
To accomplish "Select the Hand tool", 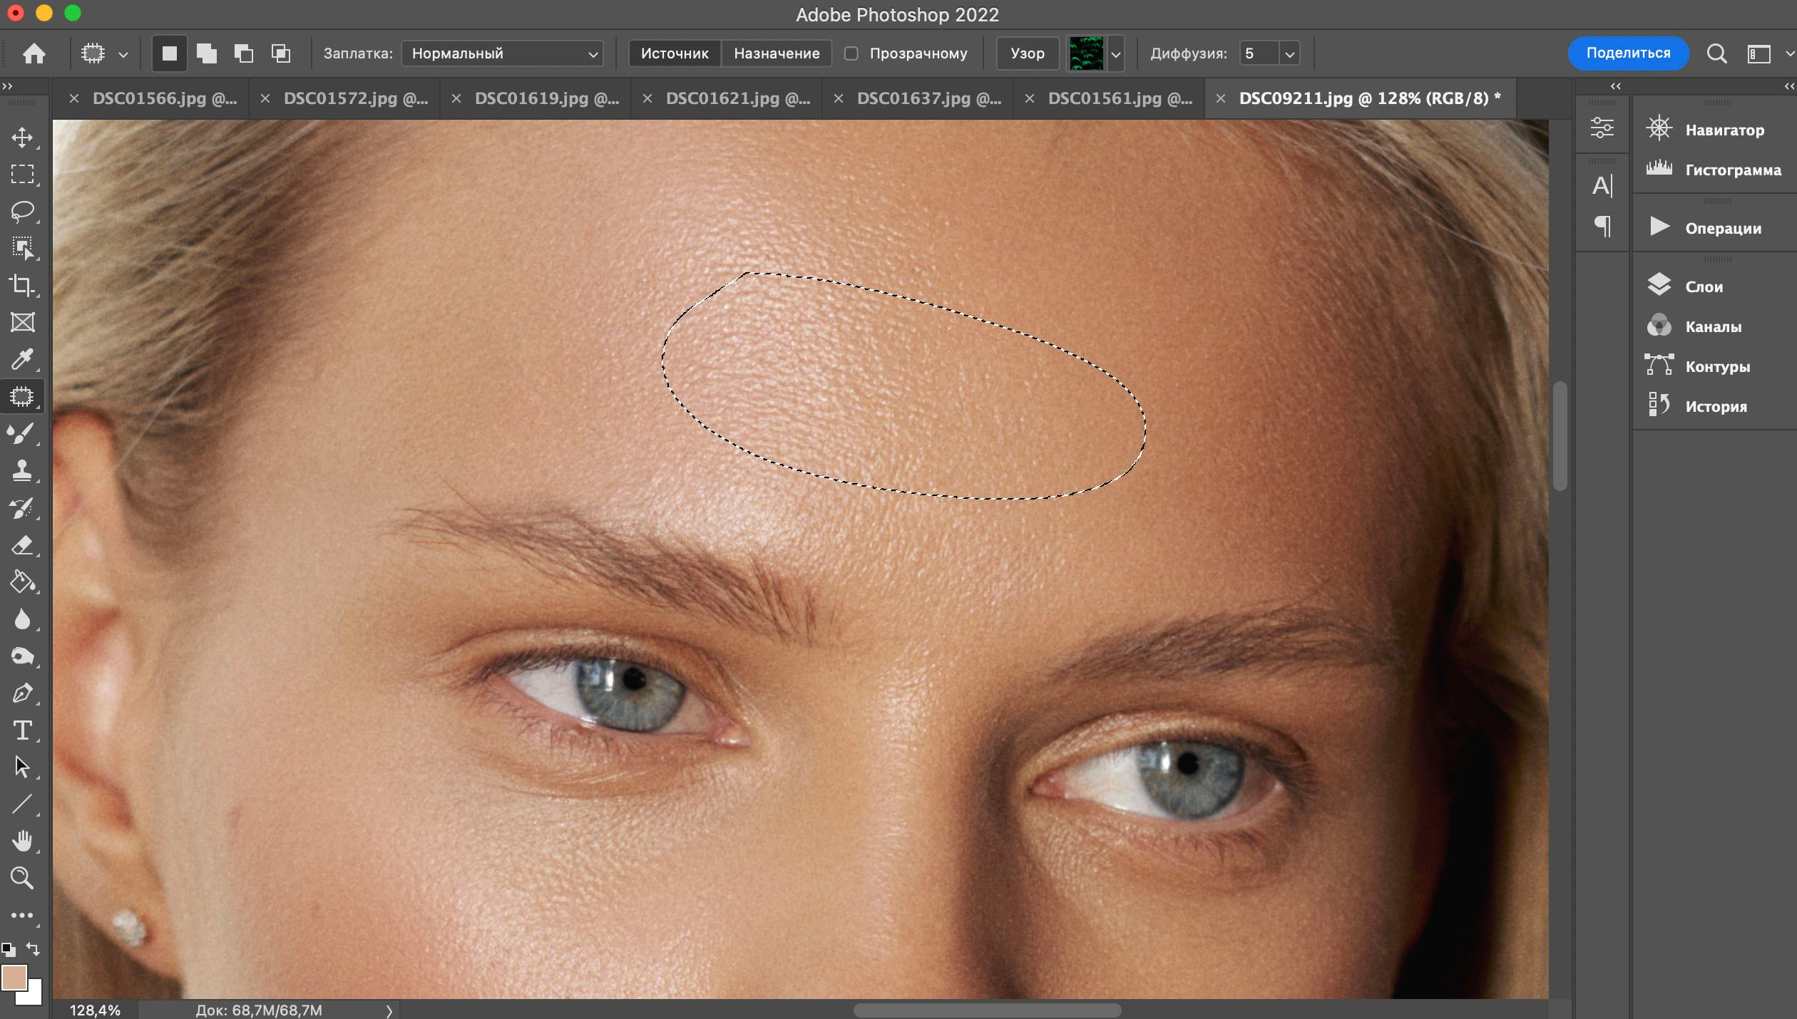I will (x=22, y=842).
